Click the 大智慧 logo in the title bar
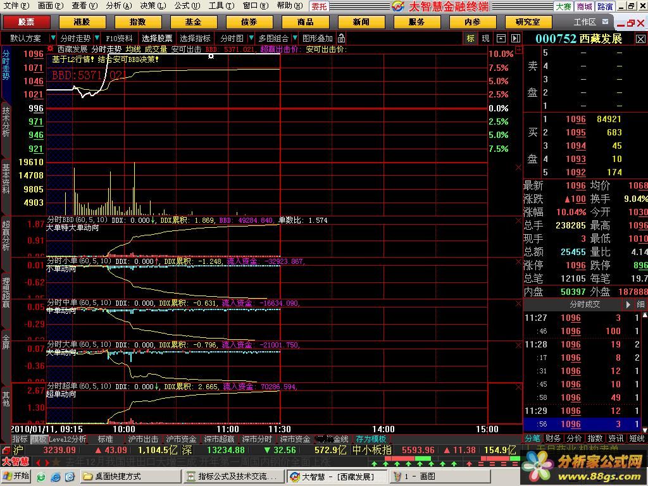The width and height of the screenshot is (648, 486). [398, 6]
